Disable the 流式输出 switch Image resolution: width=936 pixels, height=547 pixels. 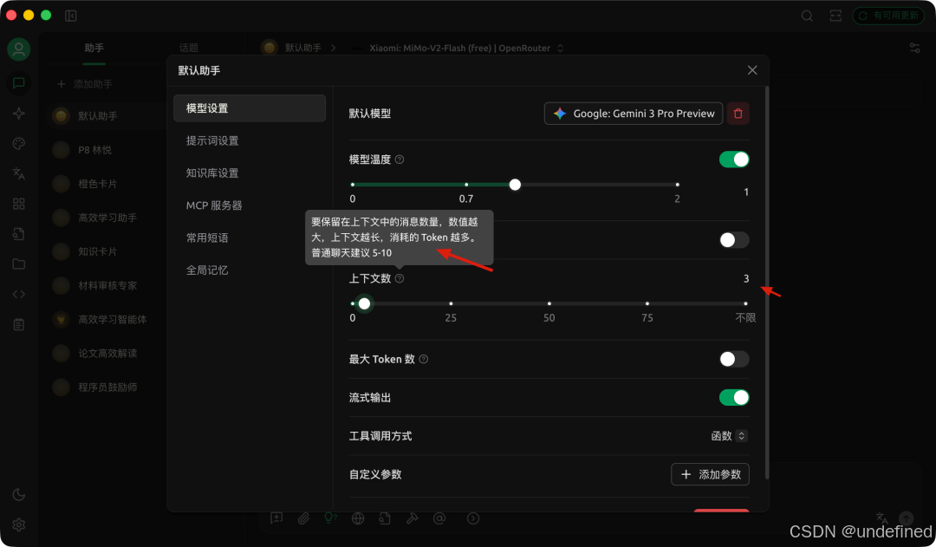pos(734,398)
